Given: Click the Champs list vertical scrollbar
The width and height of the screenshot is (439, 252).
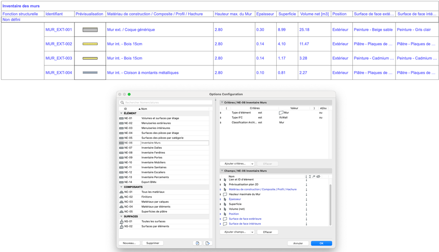Looking at the screenshot, I should pyautogui.click(x=330, y=205).
